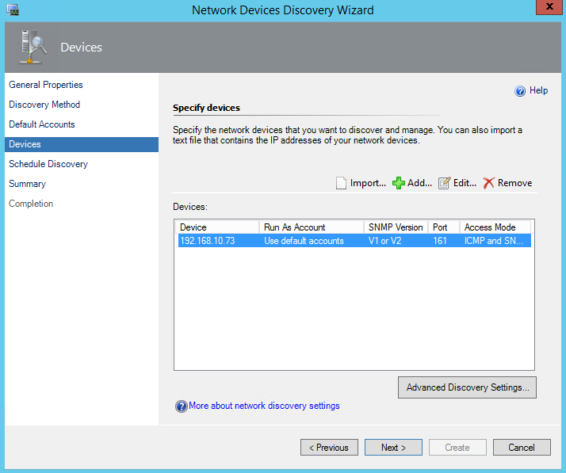Open Summary step in sidebar
Image resolution: width=566 pixels, height=473 pixels.
(28, 184)
